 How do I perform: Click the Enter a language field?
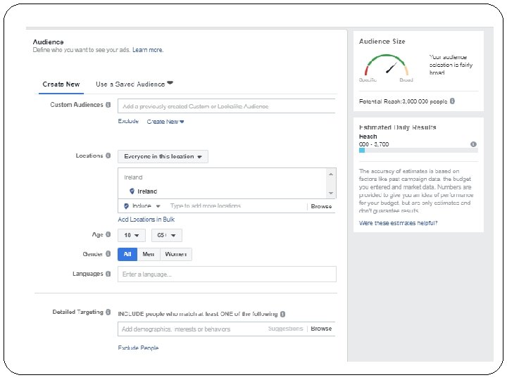pos(227,274)
